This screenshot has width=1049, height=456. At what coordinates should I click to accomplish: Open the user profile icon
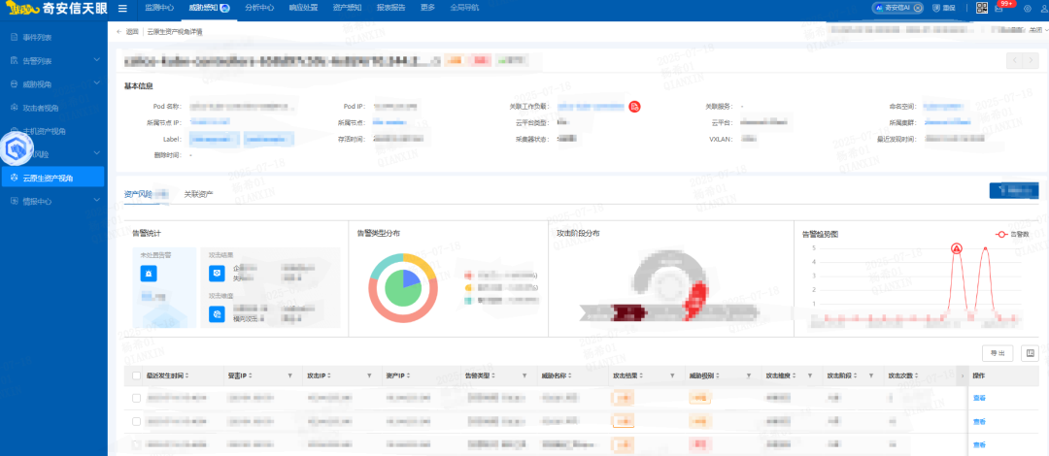point(1044,9)
